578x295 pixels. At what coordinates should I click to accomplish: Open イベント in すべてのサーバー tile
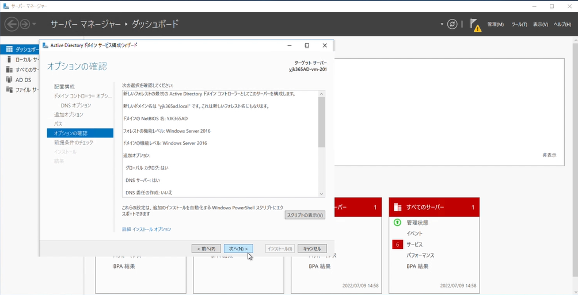click(x=415, y=233)
